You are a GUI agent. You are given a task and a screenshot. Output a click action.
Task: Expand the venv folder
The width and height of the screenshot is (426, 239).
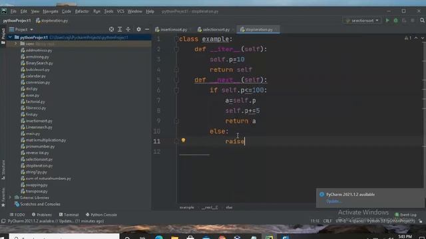click(x=16, y=44)
